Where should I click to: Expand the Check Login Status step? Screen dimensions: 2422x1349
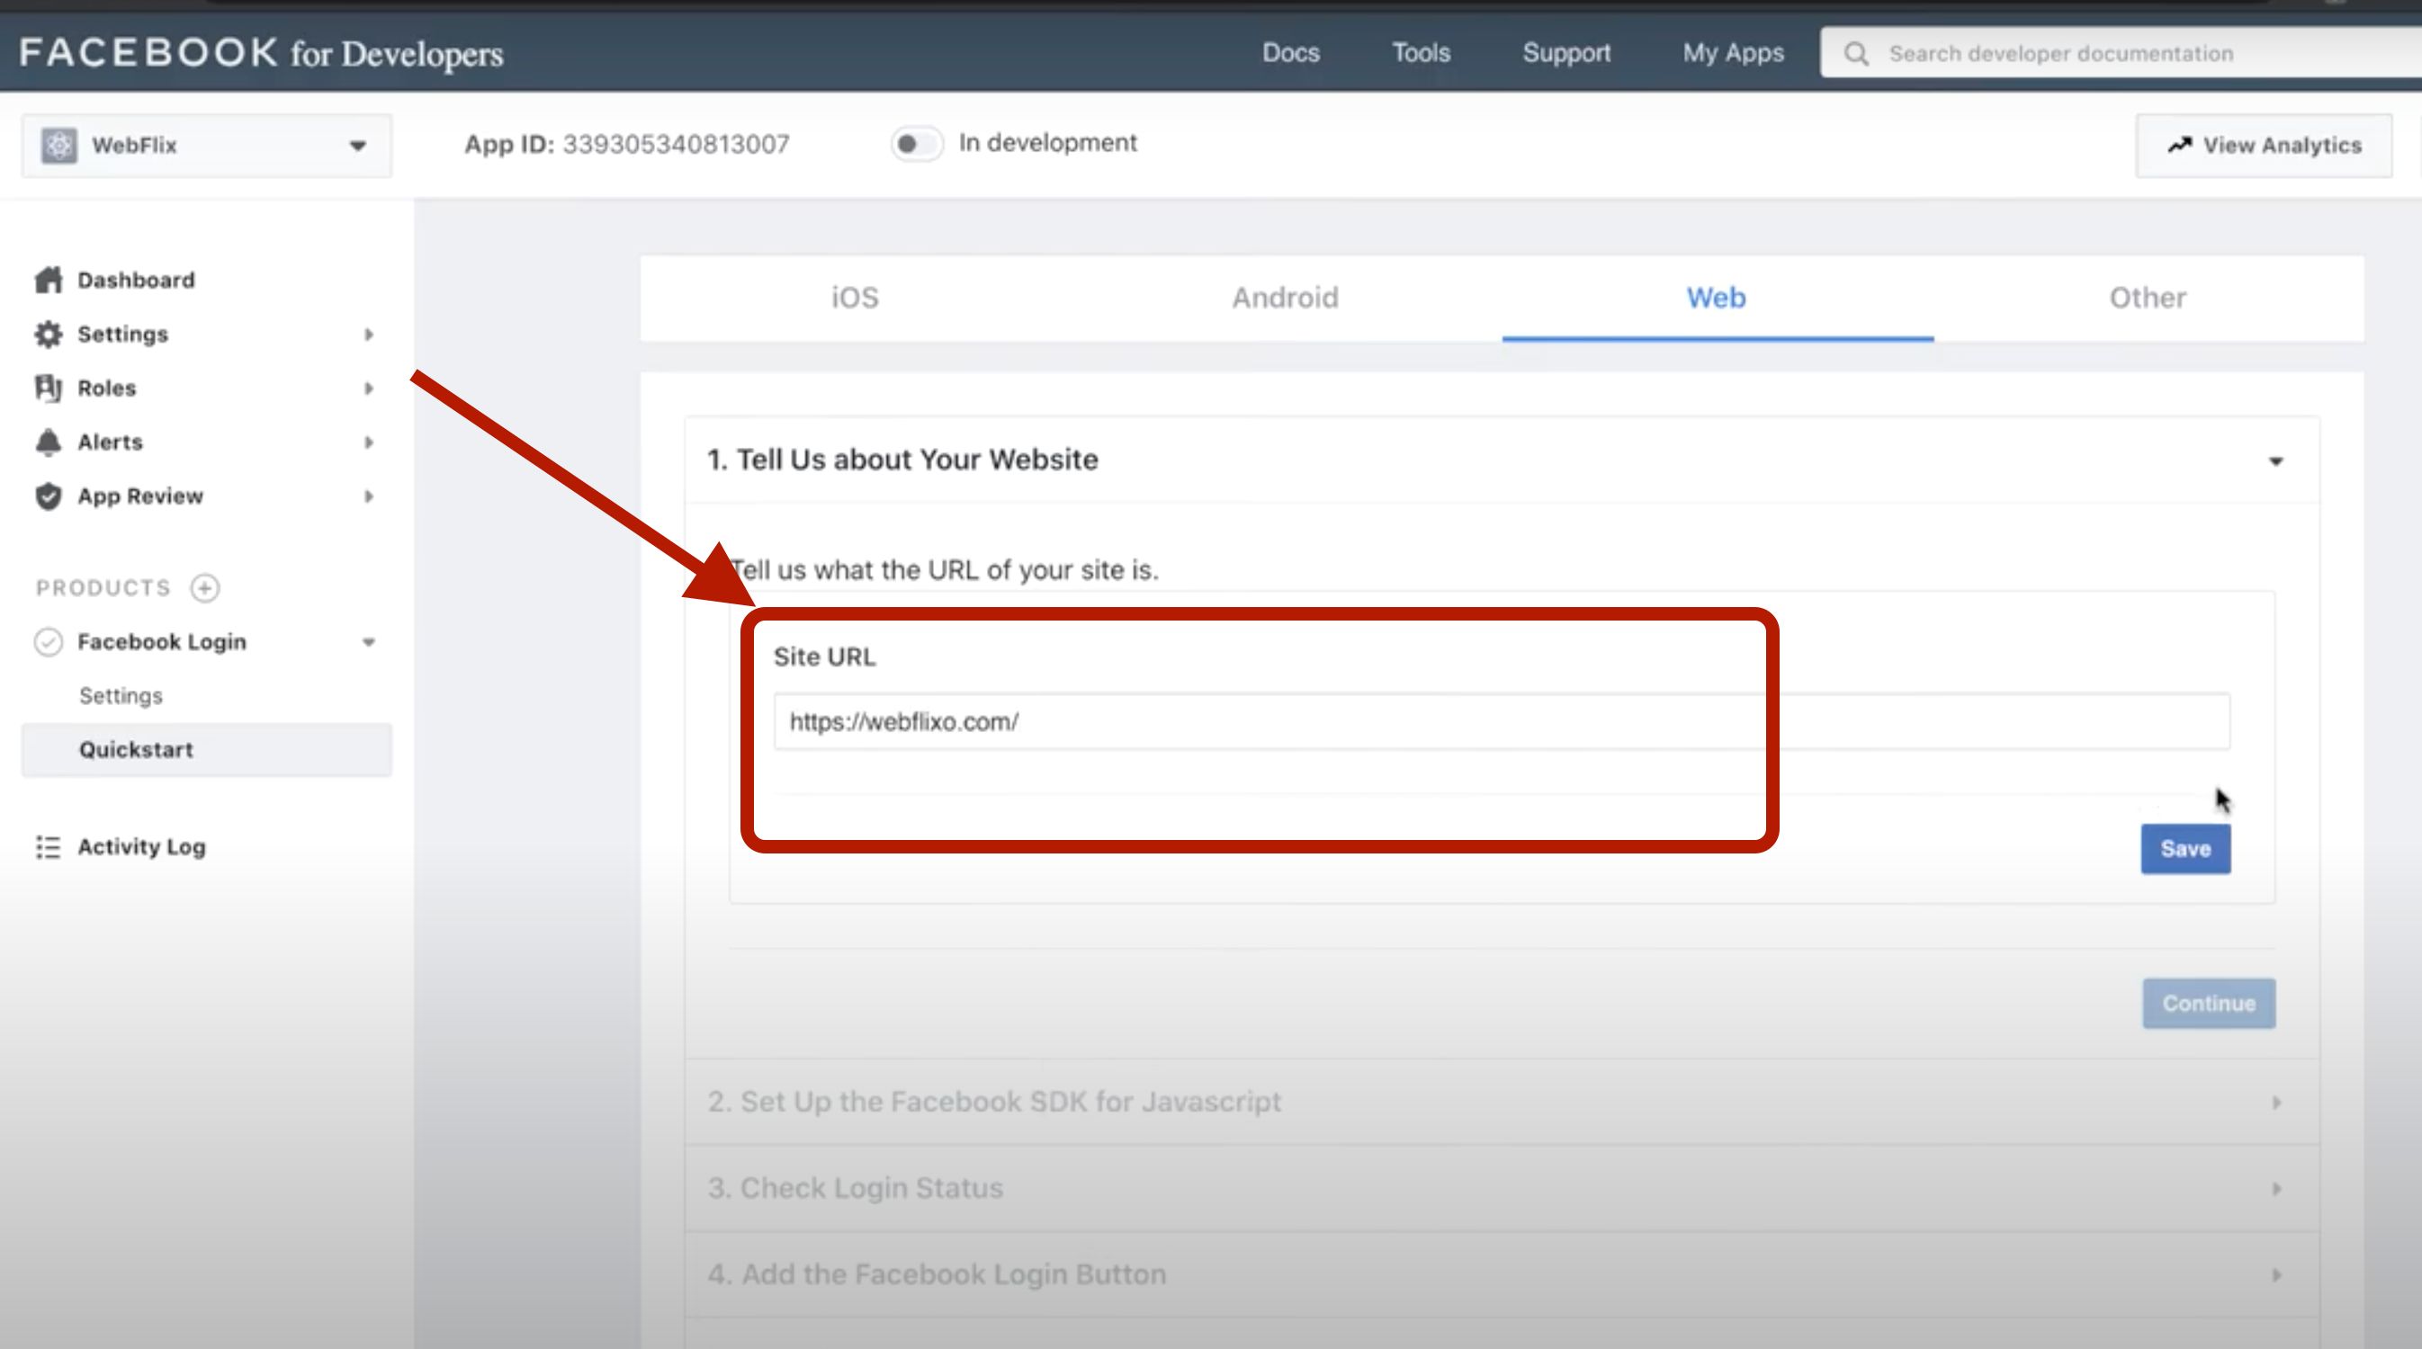[2275, 1188]
